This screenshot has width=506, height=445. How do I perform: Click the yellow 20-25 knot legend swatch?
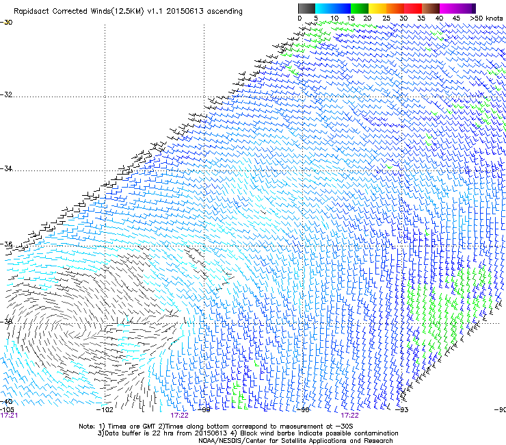click(x=377, y=8)
